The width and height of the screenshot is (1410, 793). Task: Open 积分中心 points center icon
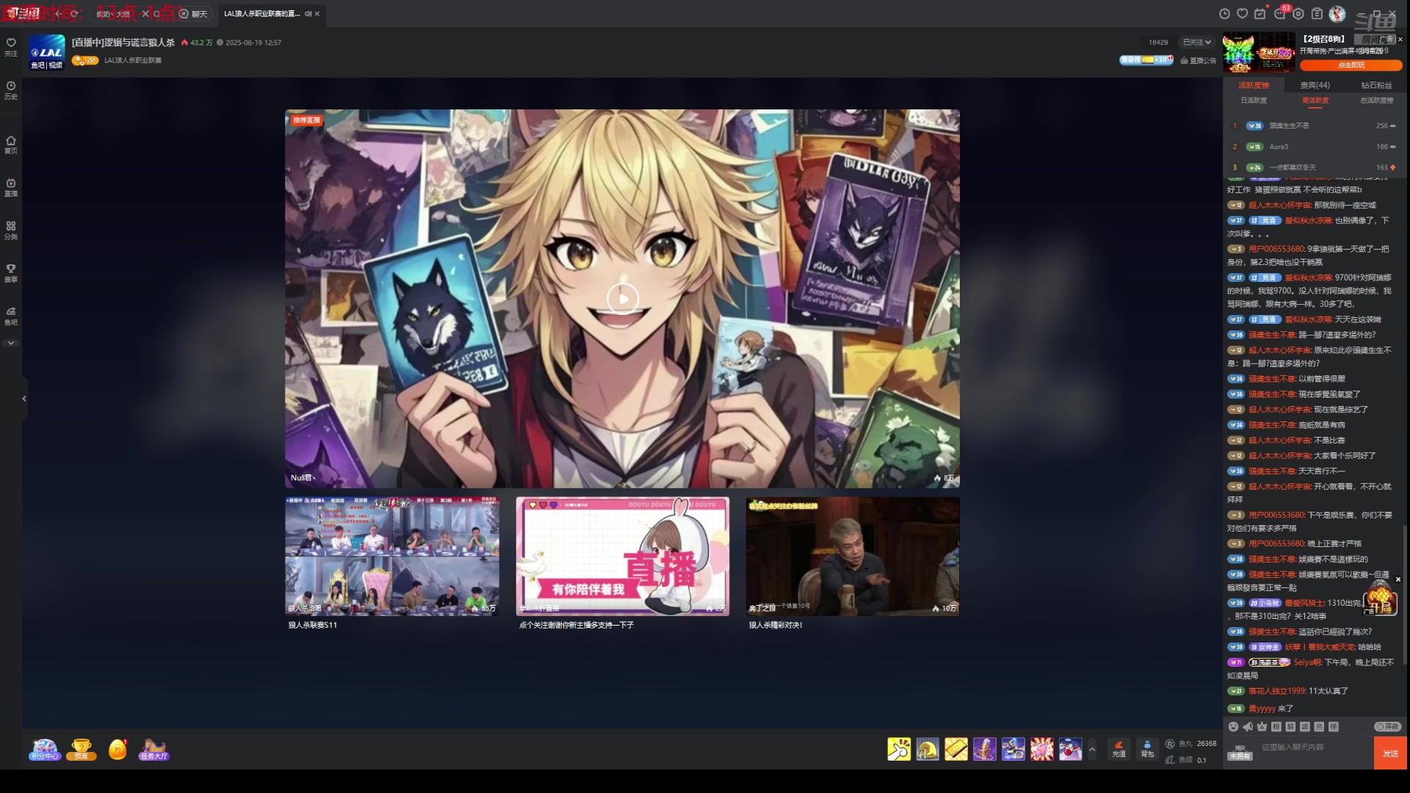point(44,750)
